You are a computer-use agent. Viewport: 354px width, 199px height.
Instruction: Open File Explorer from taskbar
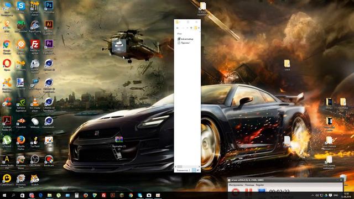49,195
